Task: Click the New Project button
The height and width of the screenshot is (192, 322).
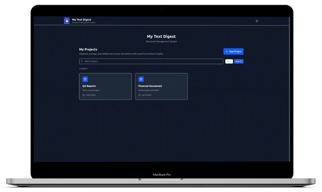Action: 234,51
